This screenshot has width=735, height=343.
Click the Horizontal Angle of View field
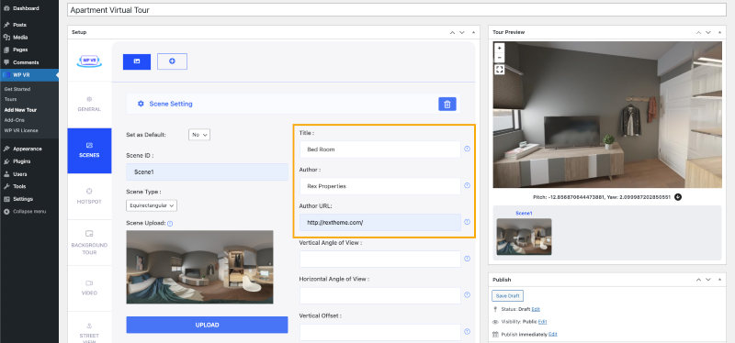pyautogui.click(x=380, y=295)
